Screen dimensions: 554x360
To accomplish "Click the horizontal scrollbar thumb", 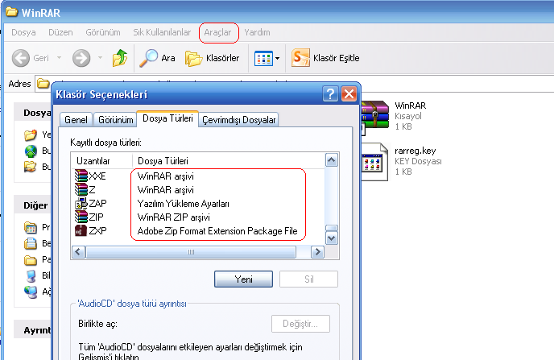I will [191, 252].
